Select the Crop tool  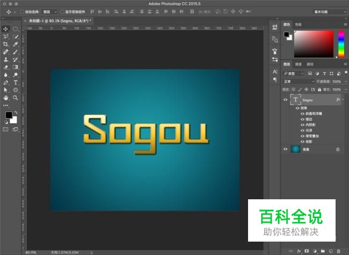coord(5,44)
